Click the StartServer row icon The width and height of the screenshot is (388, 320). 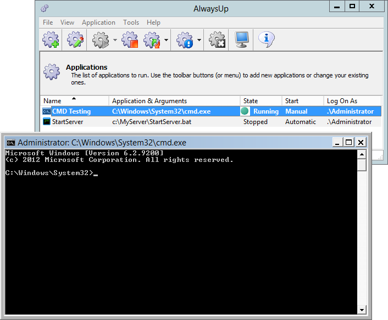47,121
